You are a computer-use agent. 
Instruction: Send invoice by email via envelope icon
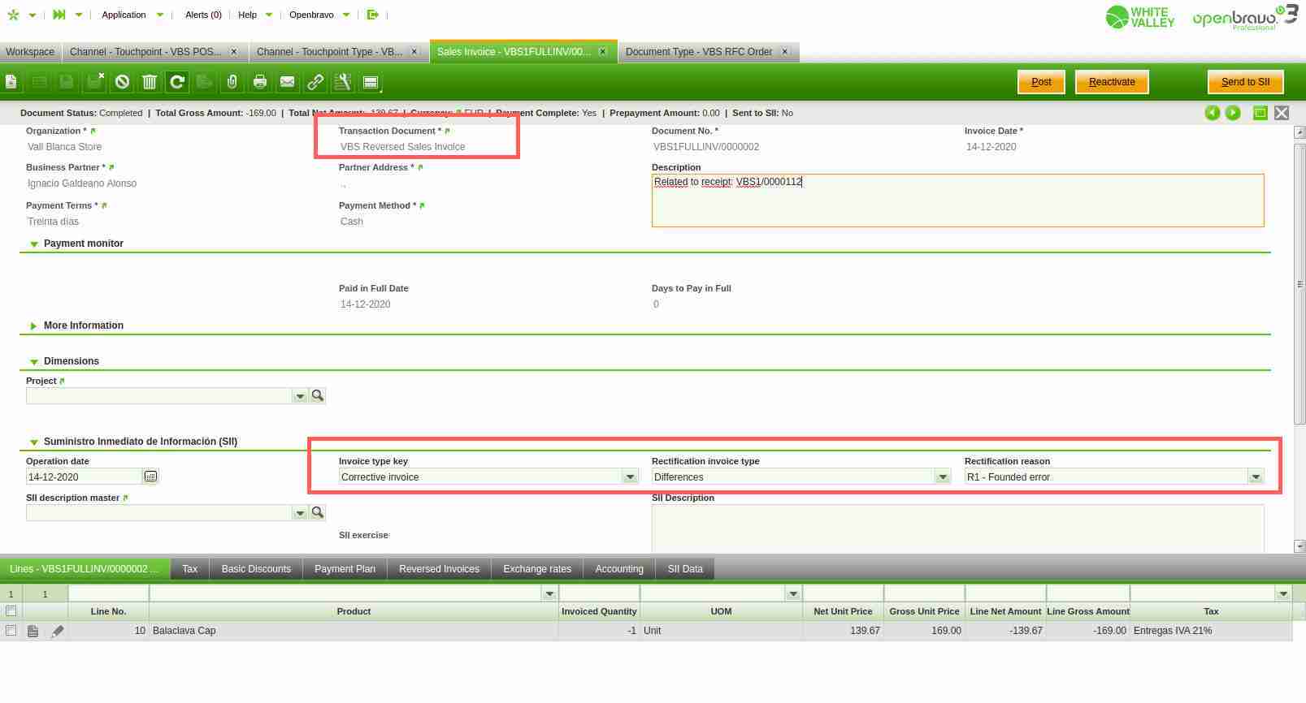(x=288, y=82)
